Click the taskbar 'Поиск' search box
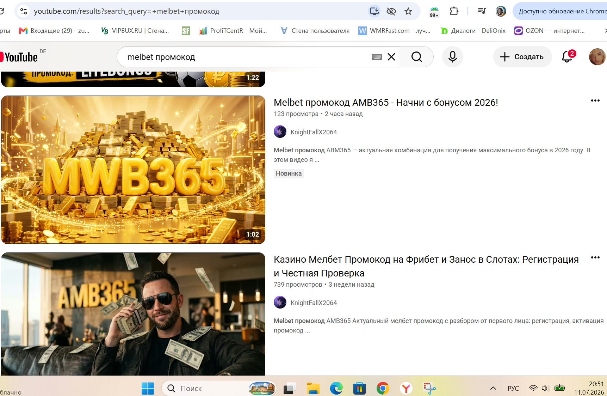607x396 pixels. click(219, 388)
